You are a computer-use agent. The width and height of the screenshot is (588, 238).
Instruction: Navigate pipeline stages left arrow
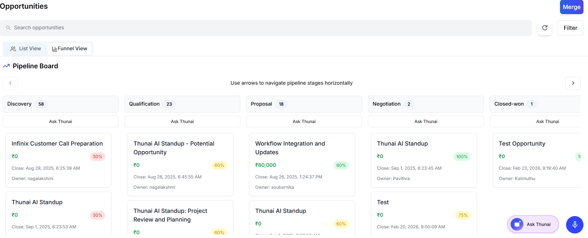coord(10,83)
